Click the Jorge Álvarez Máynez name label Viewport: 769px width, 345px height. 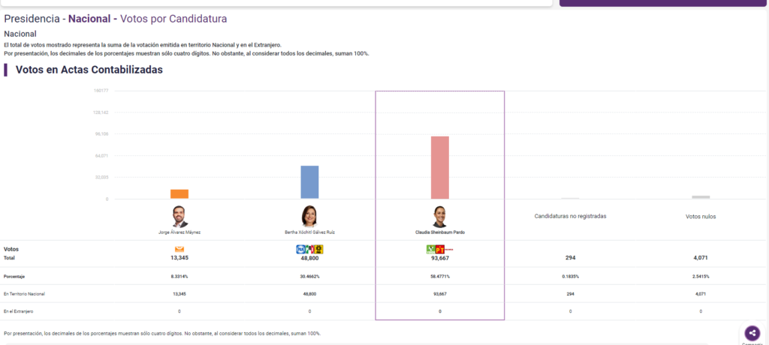pos(179,232)
